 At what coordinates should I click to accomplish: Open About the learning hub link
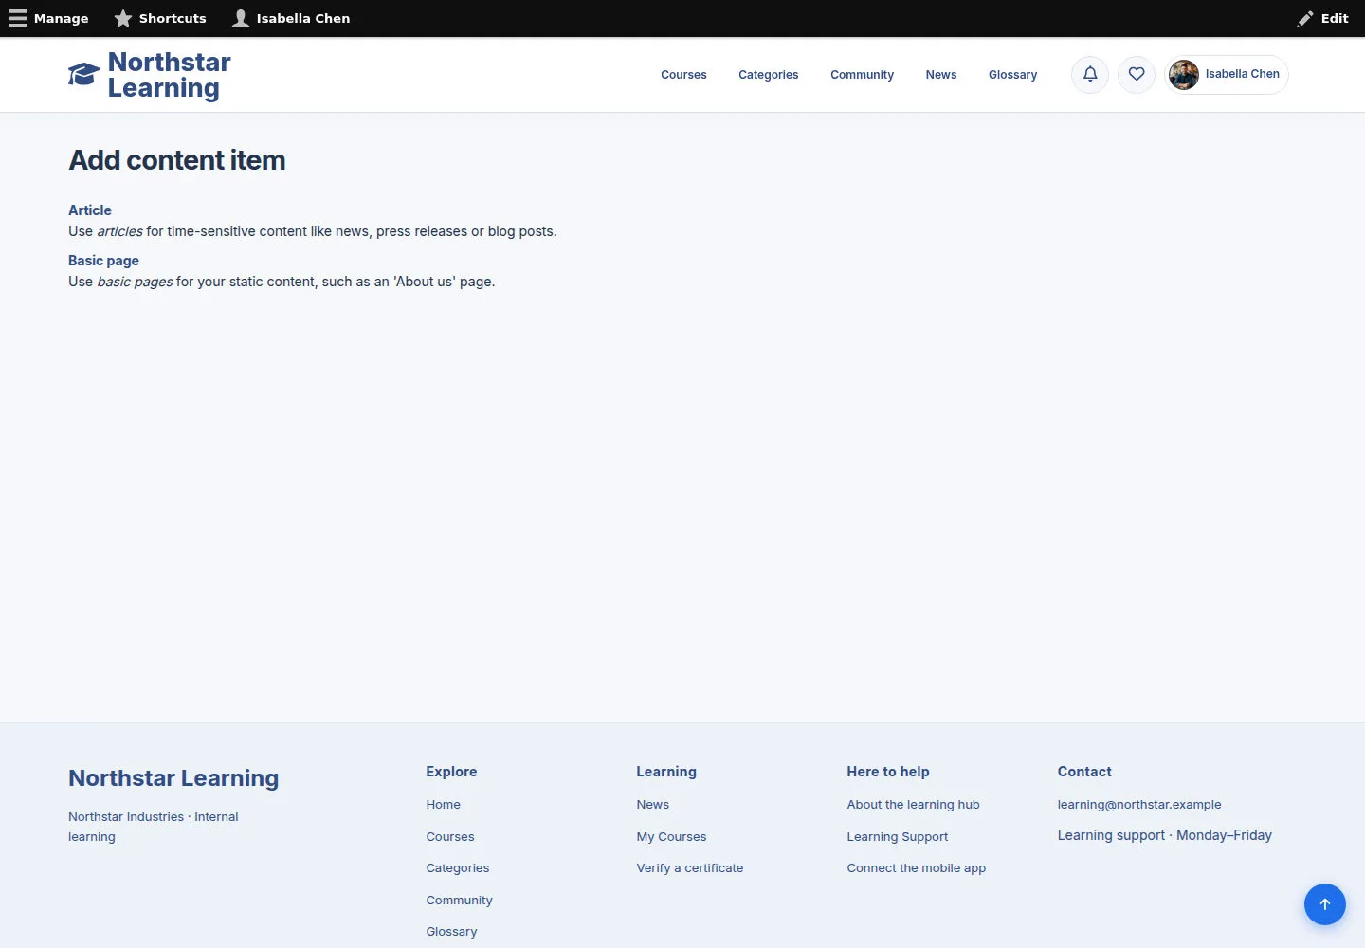pos(914,805)
